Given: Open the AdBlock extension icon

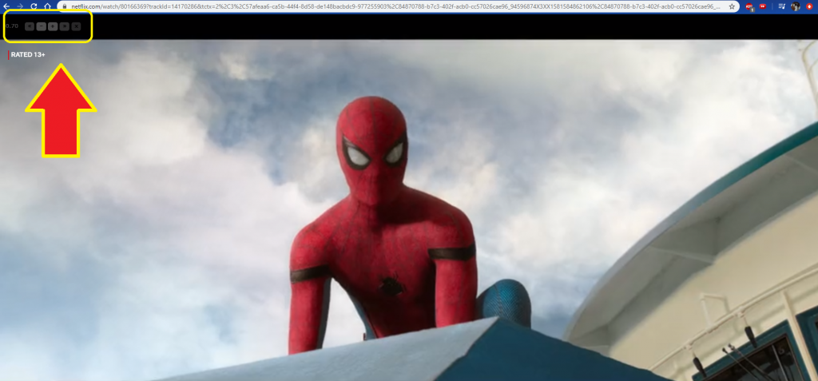Looking at the screenshot, I should pyautogui.click(x=749, y=6).
